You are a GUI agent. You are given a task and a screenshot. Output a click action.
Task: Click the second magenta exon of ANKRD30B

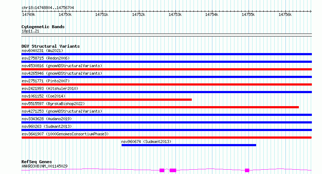click(173, 170)
